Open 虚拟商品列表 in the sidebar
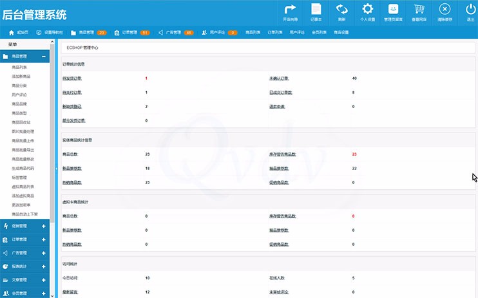Viewport: 478px width, 298px height. click(23, 187)
